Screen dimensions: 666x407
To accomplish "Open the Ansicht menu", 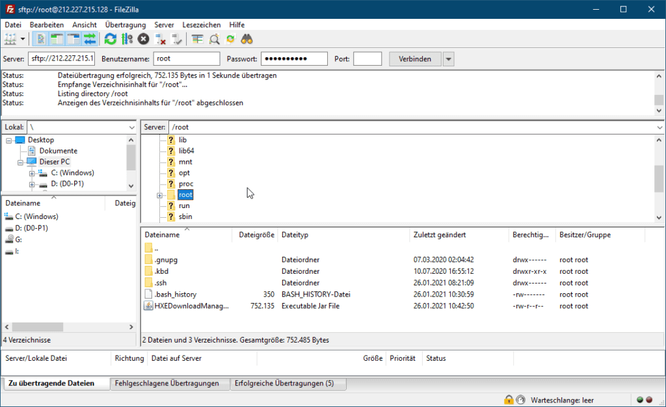I will click(84, 25).
